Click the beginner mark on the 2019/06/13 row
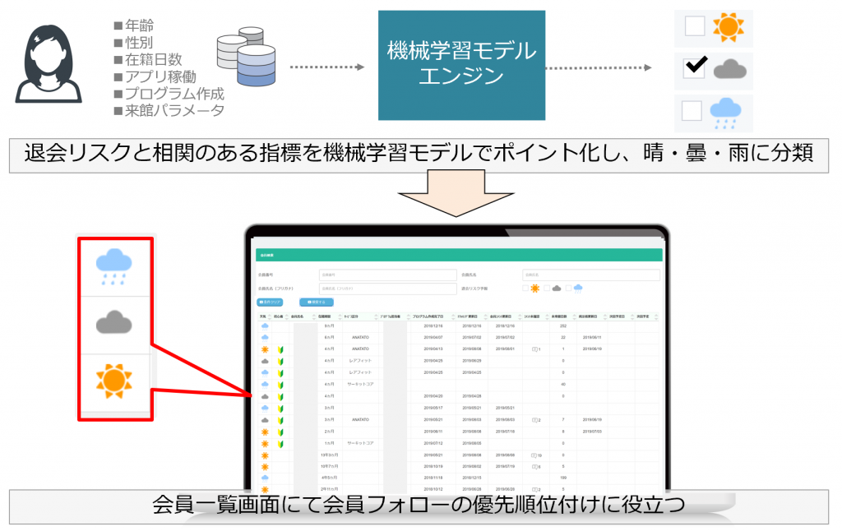 pyautogui.click(x=280, y=349)
